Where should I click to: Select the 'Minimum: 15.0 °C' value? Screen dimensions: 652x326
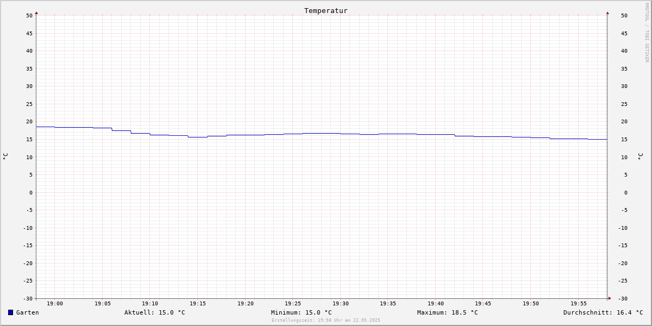pyautogui.click(x=302, y=312)
